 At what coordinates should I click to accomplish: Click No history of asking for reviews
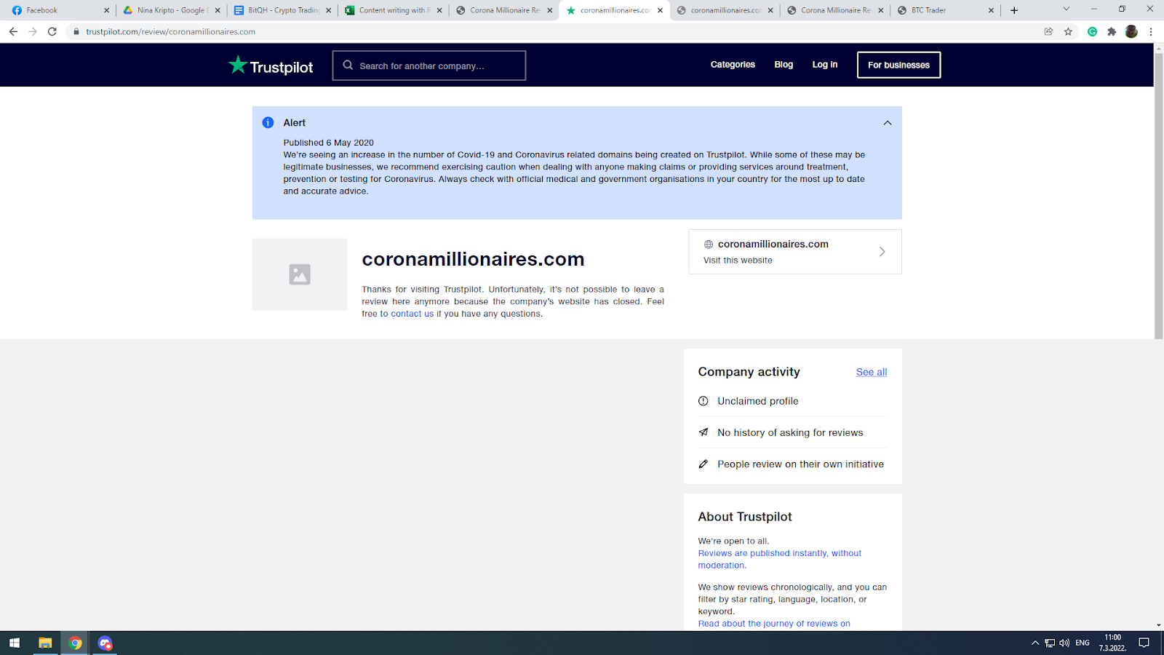(790, 432)
